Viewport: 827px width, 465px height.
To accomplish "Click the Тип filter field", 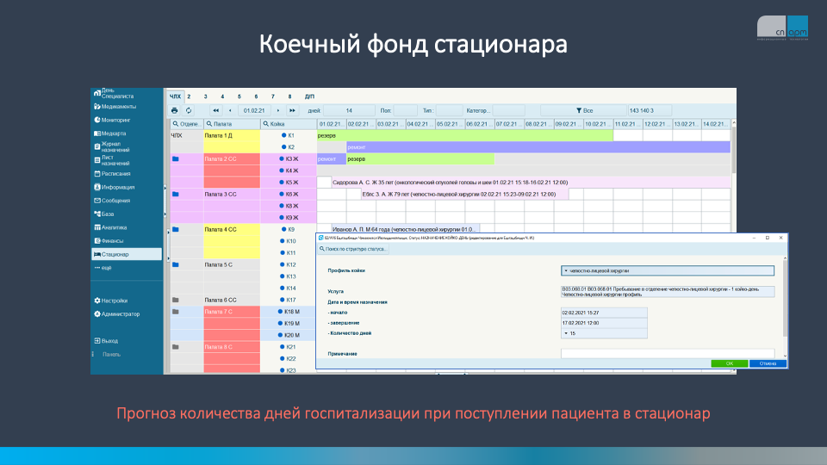I will click(x=450, y=111).
